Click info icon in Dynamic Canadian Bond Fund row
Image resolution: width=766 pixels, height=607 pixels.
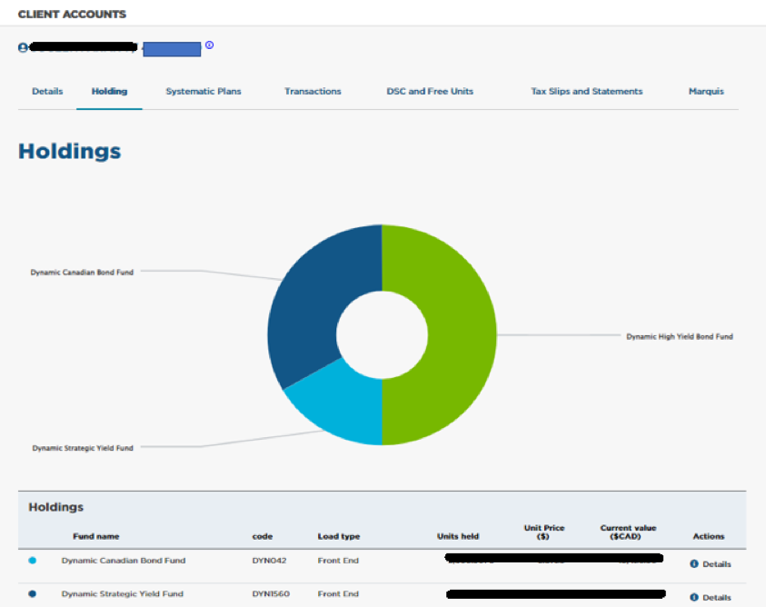693,564
